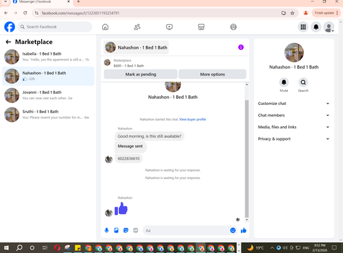343x253 pixels.
Task: Open the Chrome profile icon
Action: tap(305, 13)
